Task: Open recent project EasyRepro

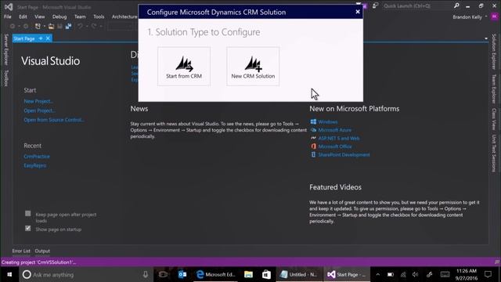Action: 35,165
